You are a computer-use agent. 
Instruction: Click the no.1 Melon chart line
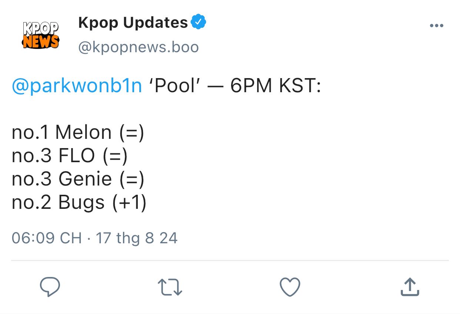tap(78, 133)
